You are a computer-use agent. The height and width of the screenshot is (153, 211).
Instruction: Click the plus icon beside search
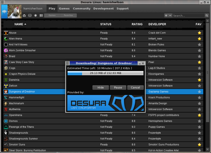click(x=166, y=16)
